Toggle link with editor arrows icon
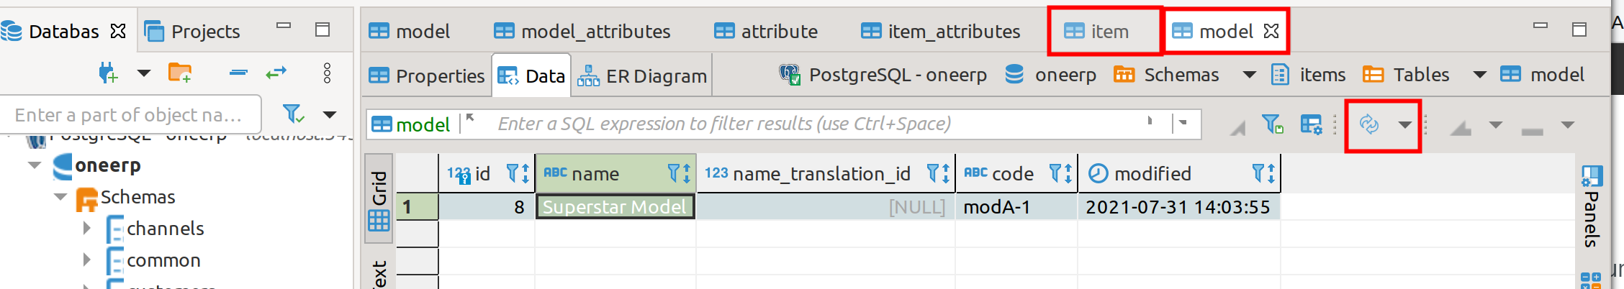The width and height of the screenshot is (1624, 289). point(276,73)
